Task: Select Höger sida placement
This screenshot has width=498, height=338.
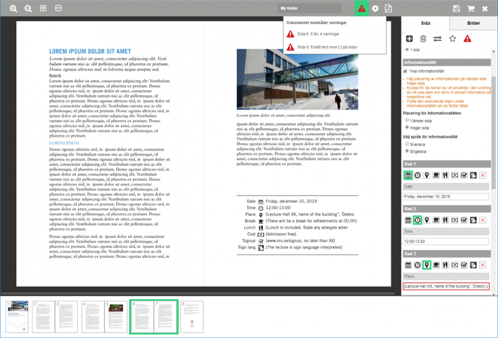Action: pos(407,127)
